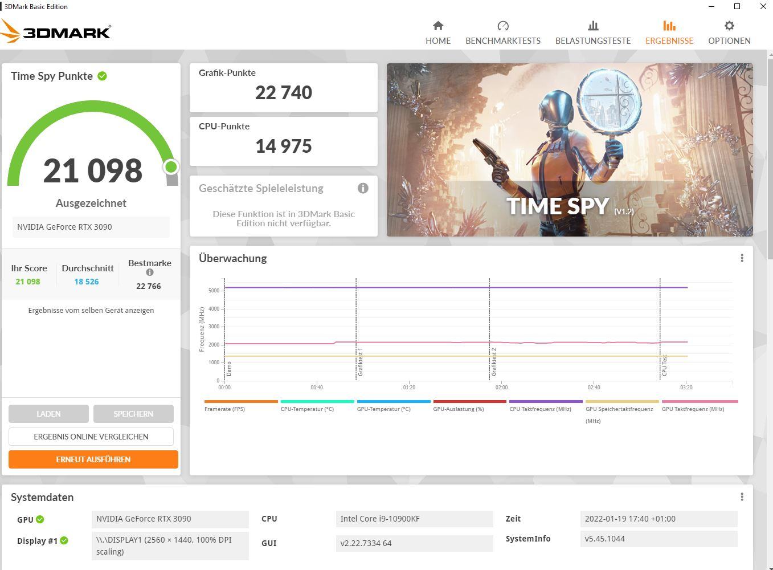Click the SPEICHERN button
This screenshot has height=570, width=773.
pyautogui.click(x=133, y=414)
